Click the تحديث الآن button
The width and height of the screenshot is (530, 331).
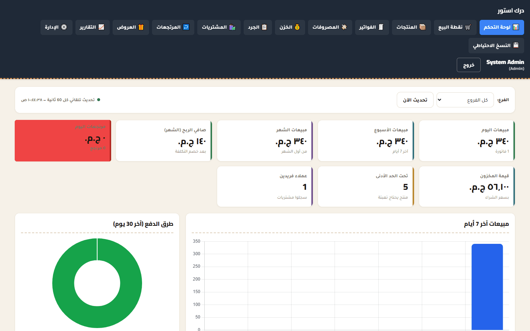415,100
